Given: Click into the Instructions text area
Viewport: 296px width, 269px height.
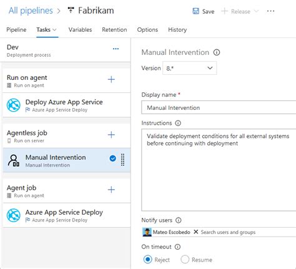Looking at the screenshot, I should click(x=219, y=170).
